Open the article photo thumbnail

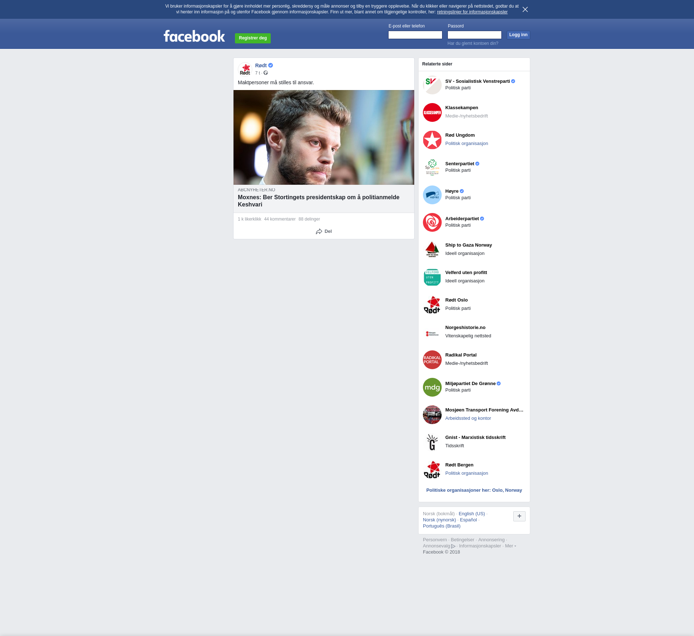(324, 137)
